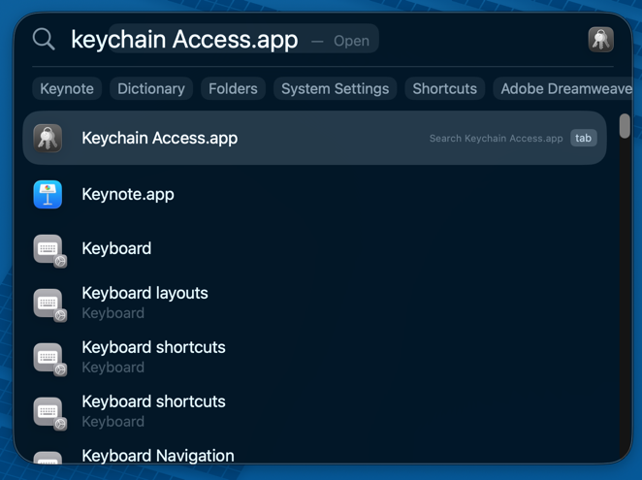Open the second Keyboard shortcuts result
The height and width of the screenshot is (480, 642).
[x=314, y=411]
